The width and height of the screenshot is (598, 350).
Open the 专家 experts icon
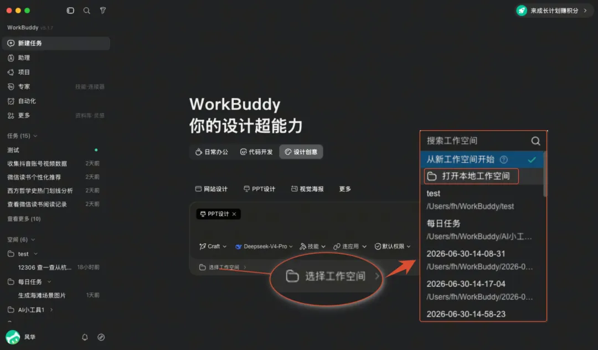(11, 86)
